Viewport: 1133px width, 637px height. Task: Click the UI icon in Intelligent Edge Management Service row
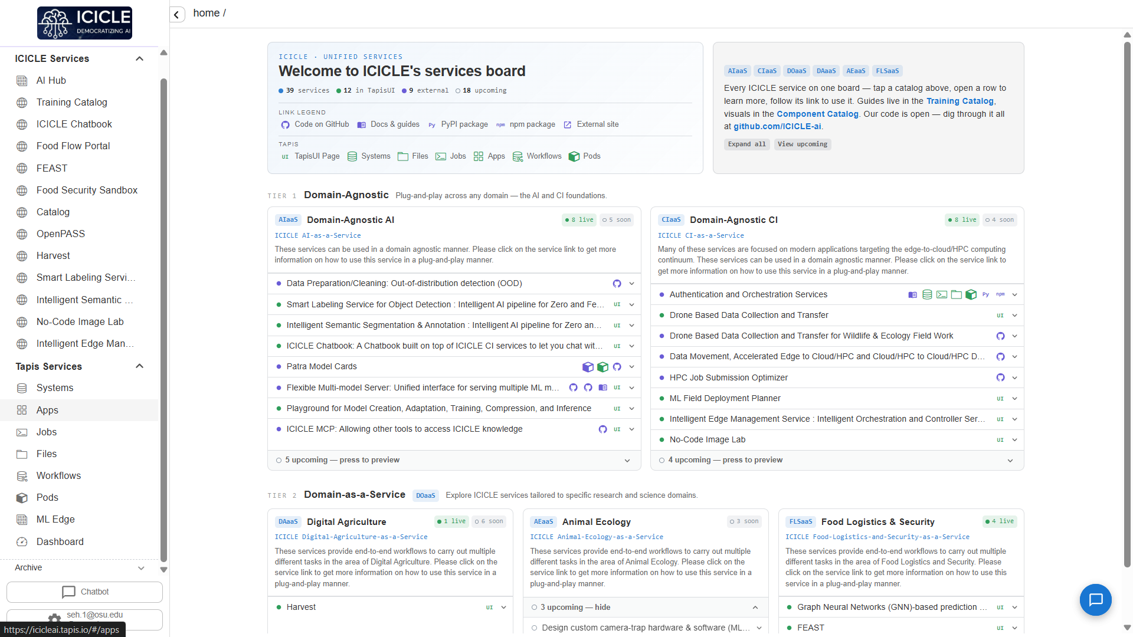click(x=1000, y=419)
